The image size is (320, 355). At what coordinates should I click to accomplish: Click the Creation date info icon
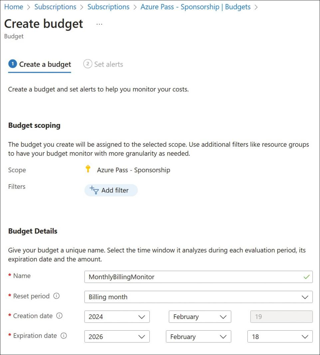(59, 316)
